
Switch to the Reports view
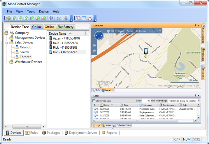coord(109,133)
